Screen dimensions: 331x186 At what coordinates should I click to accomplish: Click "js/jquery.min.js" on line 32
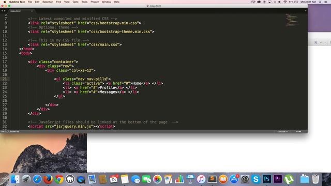pos(73,126)
